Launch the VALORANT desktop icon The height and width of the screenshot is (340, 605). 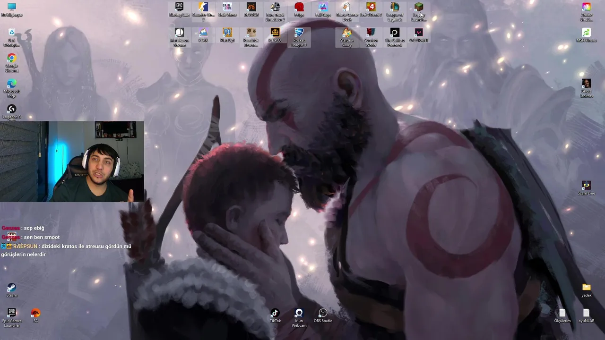(419, 35)
